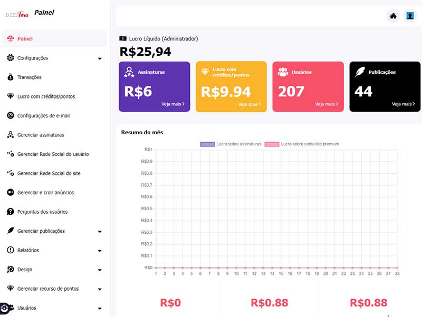Image resolution: width=422 pixels, height=317 pixels.
Task: Click the Usuários card showing 207
Action: pos(308,87)
